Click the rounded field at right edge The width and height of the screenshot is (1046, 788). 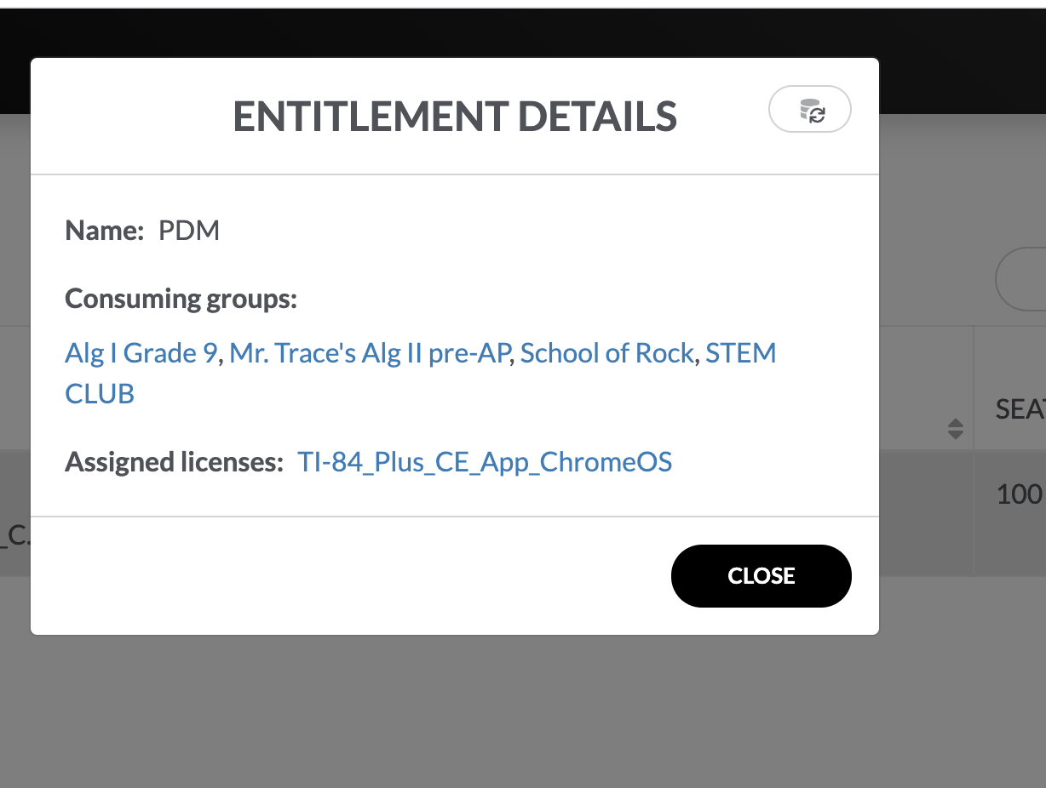pyautogui.click(x=1022, y=279)
